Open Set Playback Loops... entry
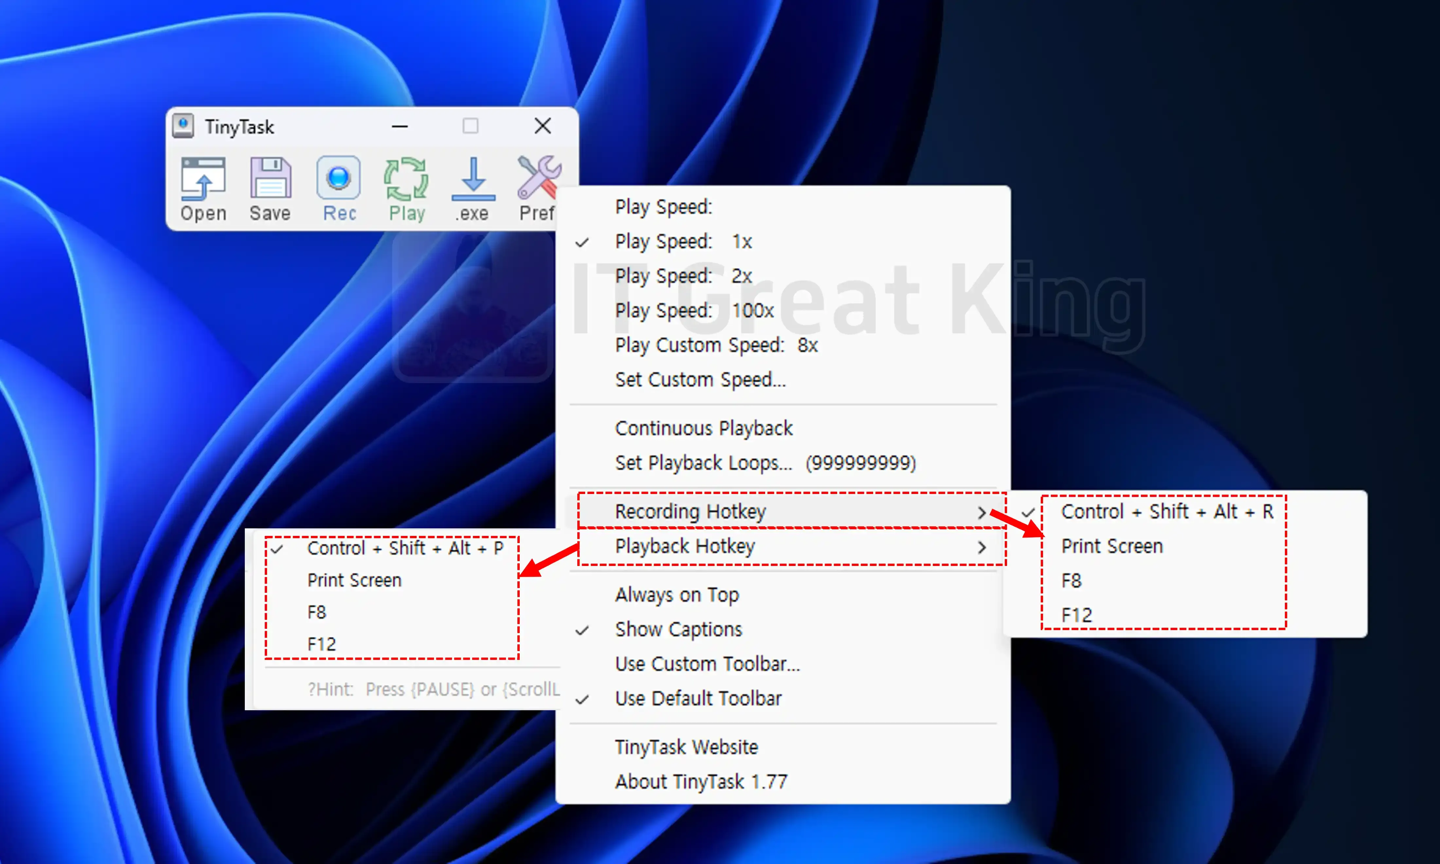The height and width of the screenshot is (864, 1440). 783,463
